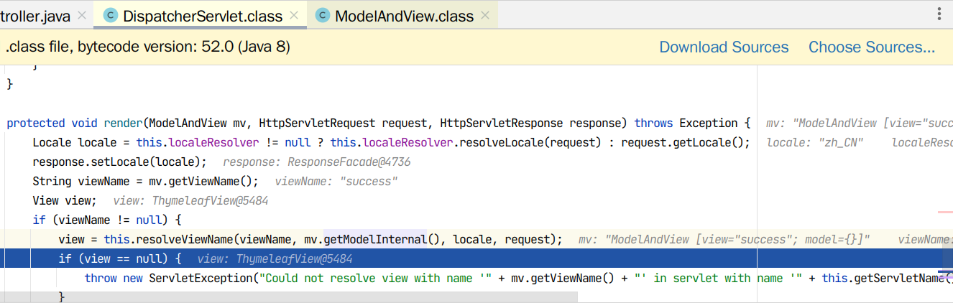Click the inline hint viewName: "success"
This screenshot has width=953, height=303.
[336, 181]
